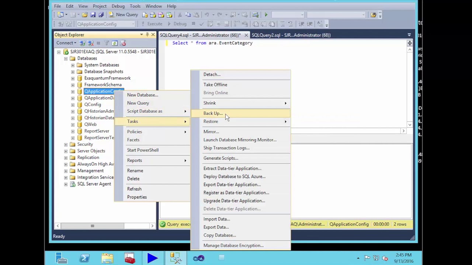472x265 pixels.
Task: Open Server Manager from the taskbar
Action: [x=62, y=258]
